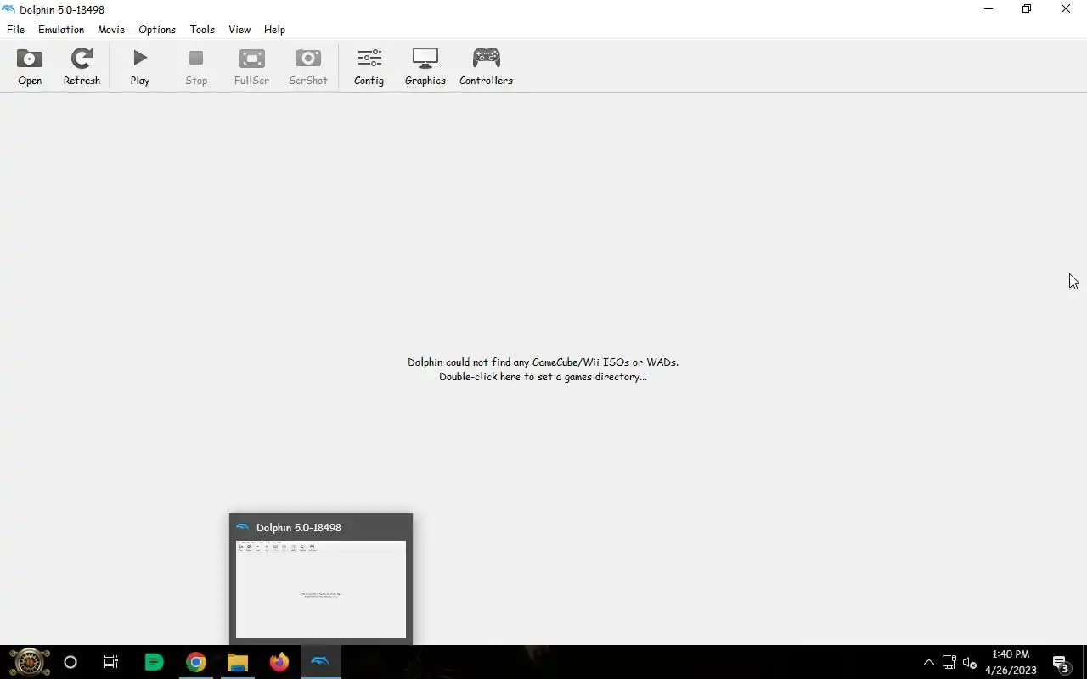Open Graphics settings
This screenshot has width=1087, height=679.
click(425, 67)
